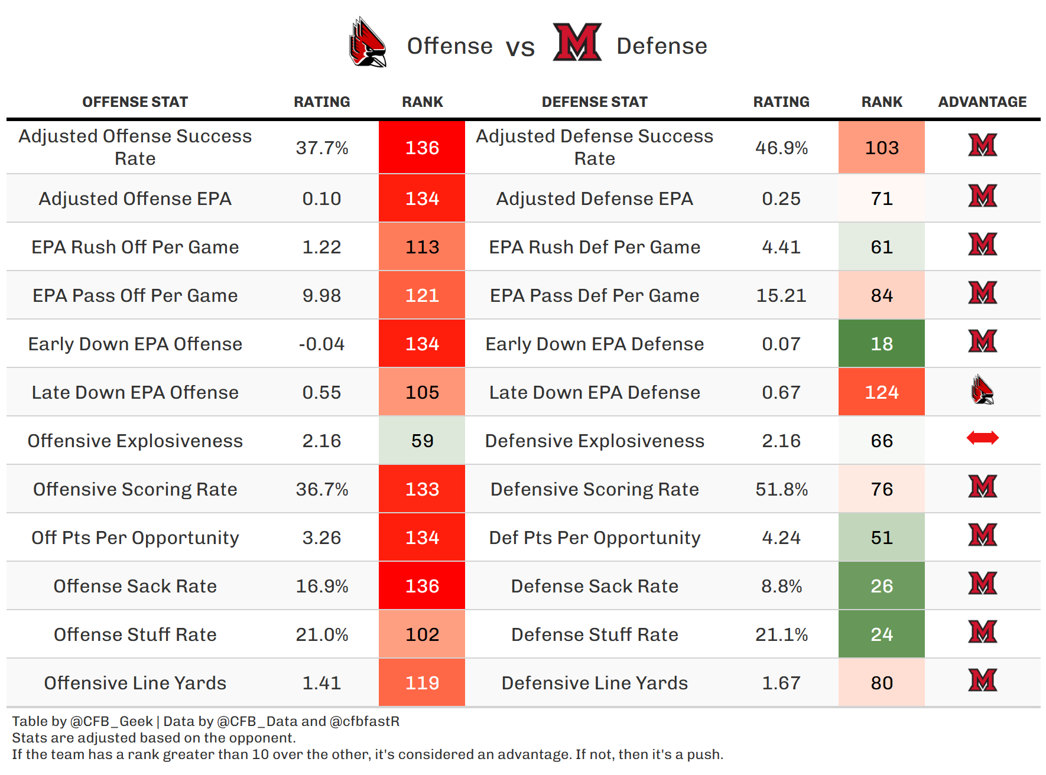1046x775 pixels.
Task: Click the Miami M logo in the title
Action: [x=577, y=43]
